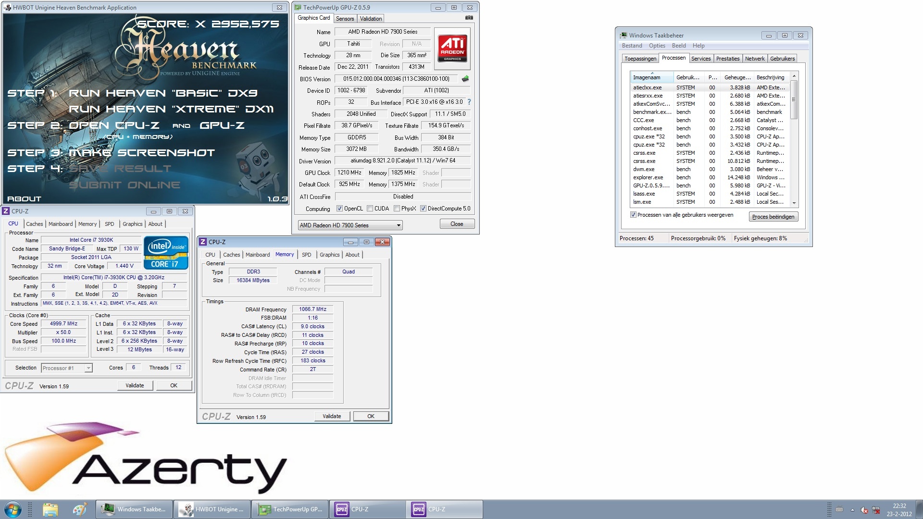Image resolution: width=923 pixels, height=519 pixels.
Task: Sort processes by the Imagenaam column header
Action: 647,77
